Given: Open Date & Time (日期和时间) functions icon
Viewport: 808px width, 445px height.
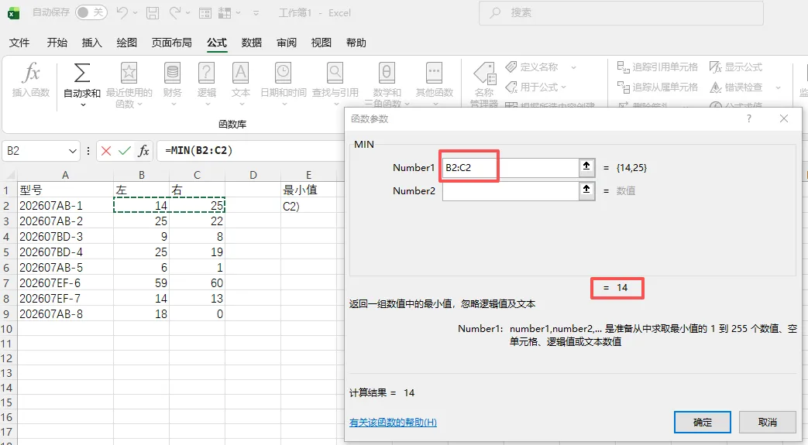Looking at the screenshot, I should tap(283, 73).
